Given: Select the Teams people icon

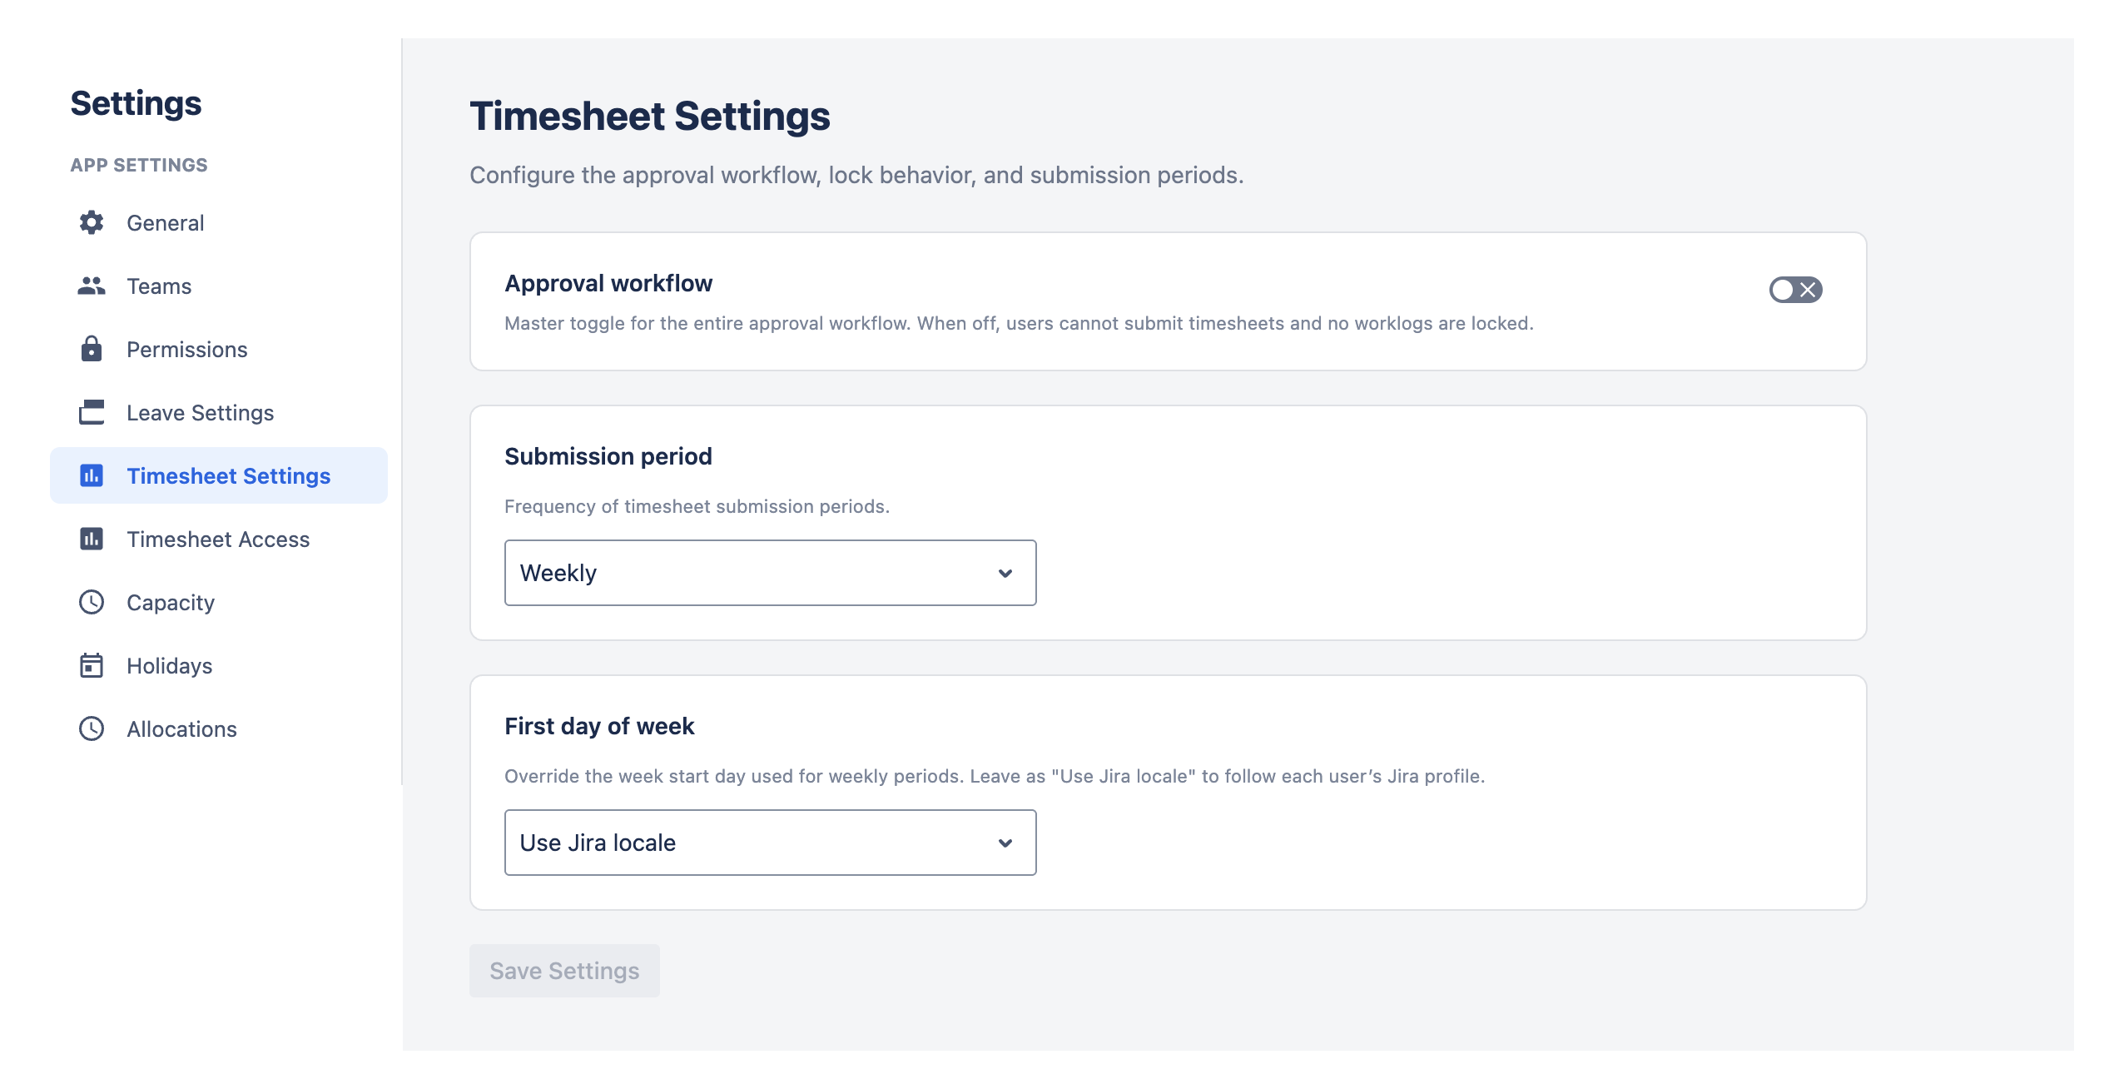Looking at the screenshot, I should [92, 286].
